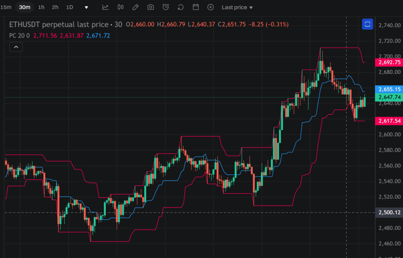Click the blue switch button on chart
Image resolution: width=403 pixels, height=258 pixels.
point(367,24)
